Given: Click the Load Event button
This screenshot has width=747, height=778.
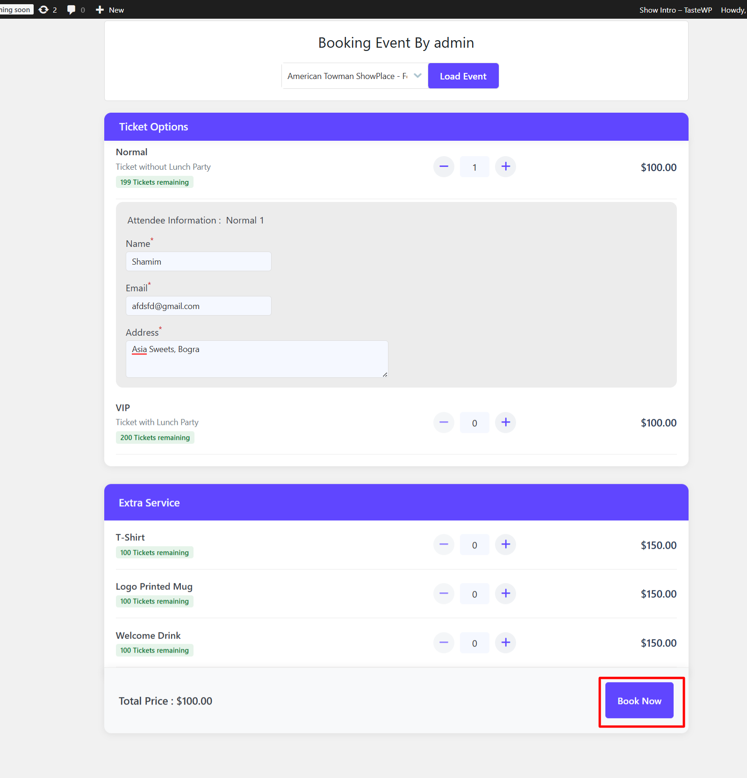Looking at the screenshot, I should point(463,76).
